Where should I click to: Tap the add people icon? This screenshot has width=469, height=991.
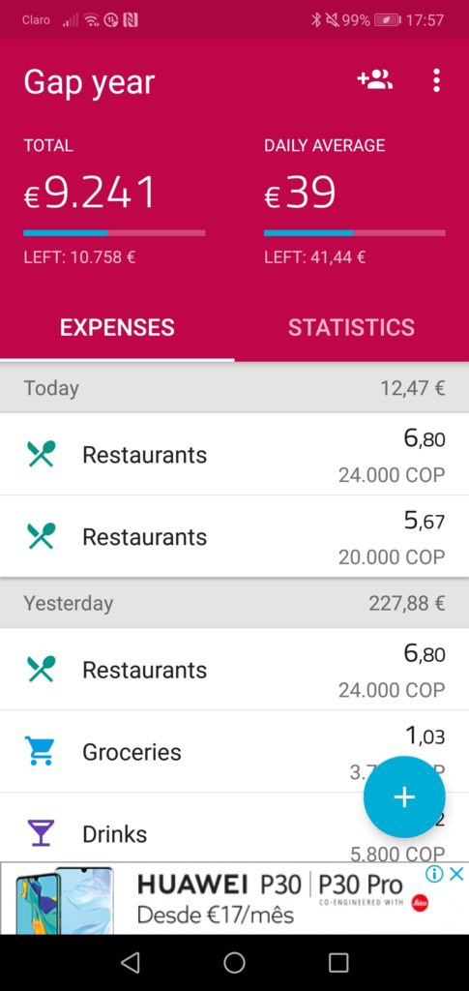point(375,80)
